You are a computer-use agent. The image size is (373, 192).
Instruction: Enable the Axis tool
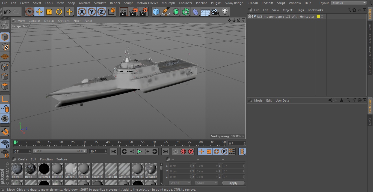point(5,99)
